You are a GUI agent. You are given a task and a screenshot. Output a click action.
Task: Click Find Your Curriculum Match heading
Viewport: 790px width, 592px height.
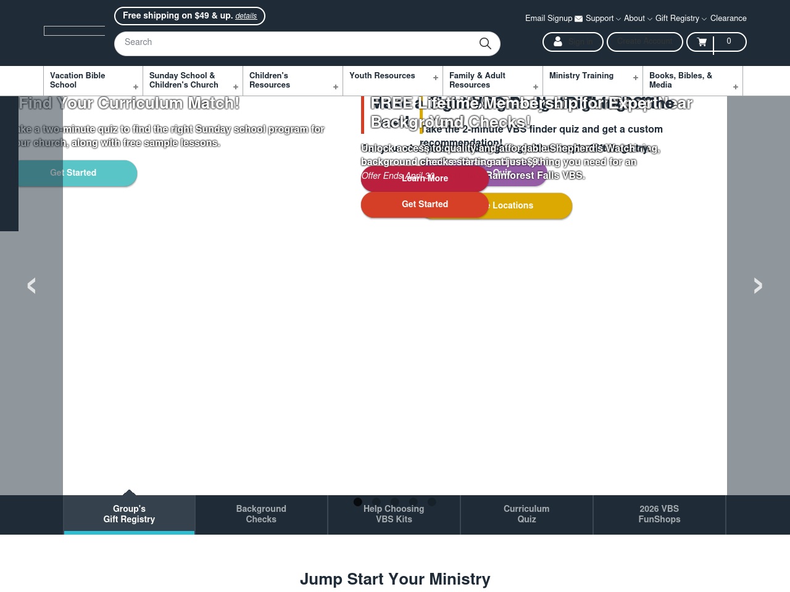[x=129, y=103]
